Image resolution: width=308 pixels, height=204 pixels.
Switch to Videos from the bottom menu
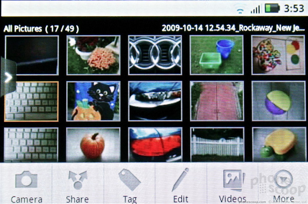(233, 184)
